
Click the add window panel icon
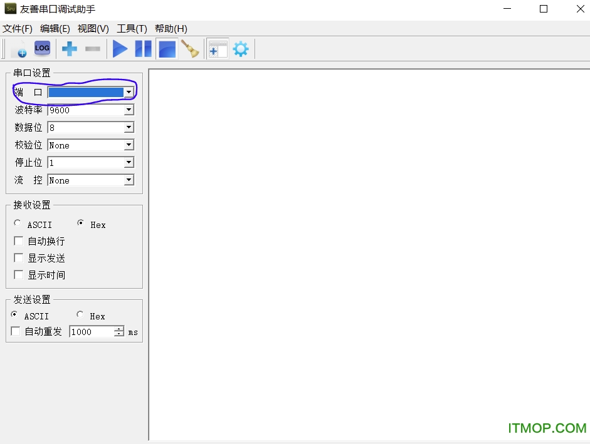click(x=218, y=48)
